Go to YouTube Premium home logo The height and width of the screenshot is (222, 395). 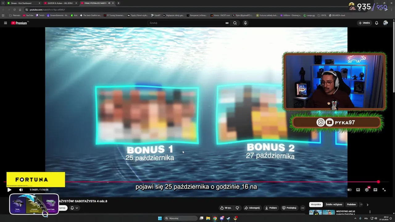[19, 23]
